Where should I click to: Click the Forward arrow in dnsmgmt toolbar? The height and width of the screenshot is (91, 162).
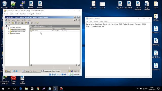click(9, 23)
